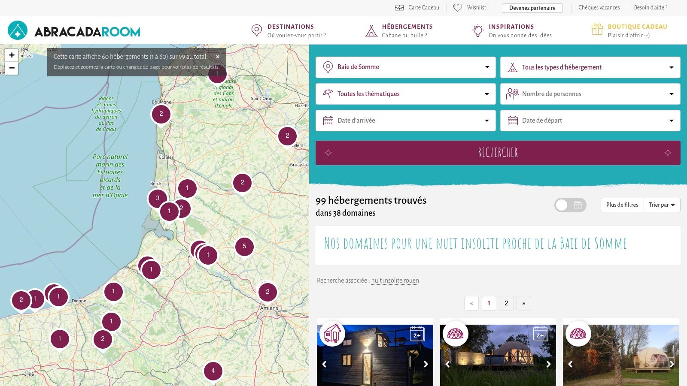687x386 pixels.
Task: Click the cabin type icon on first listing
Action: (x=332, y=333)
